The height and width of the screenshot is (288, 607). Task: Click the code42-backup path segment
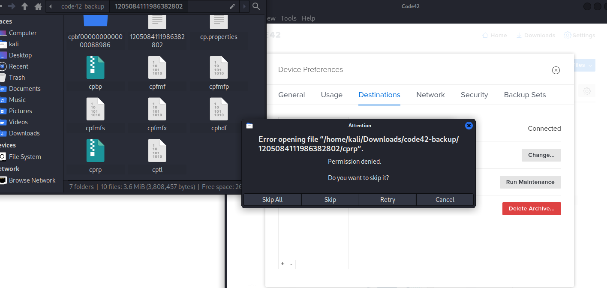83,6
